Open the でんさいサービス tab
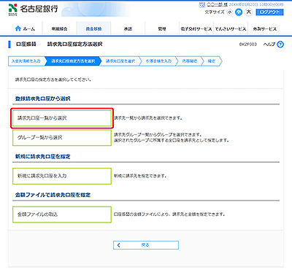The image size is (292, 278). 231,28
